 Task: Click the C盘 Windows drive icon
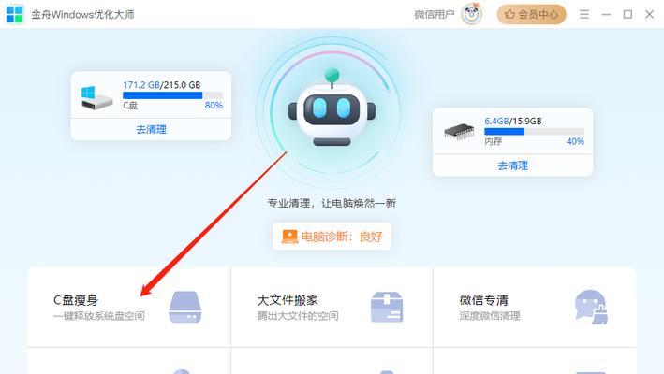(96, 97)
